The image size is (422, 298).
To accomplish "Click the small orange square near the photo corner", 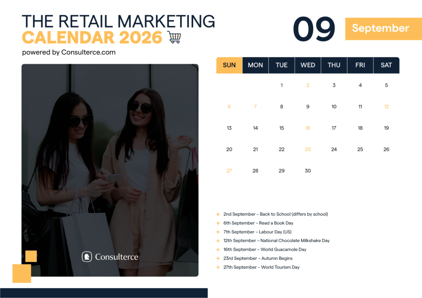I will click(x=31, y=256).
